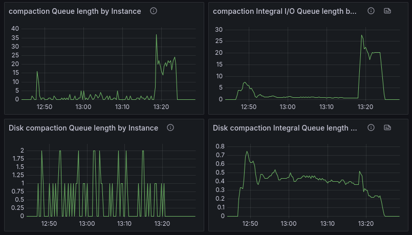Open Disk compaction Integral Queue length title menu
The width and height of the screenshot is (412, 235).
[x=285, y=128]
